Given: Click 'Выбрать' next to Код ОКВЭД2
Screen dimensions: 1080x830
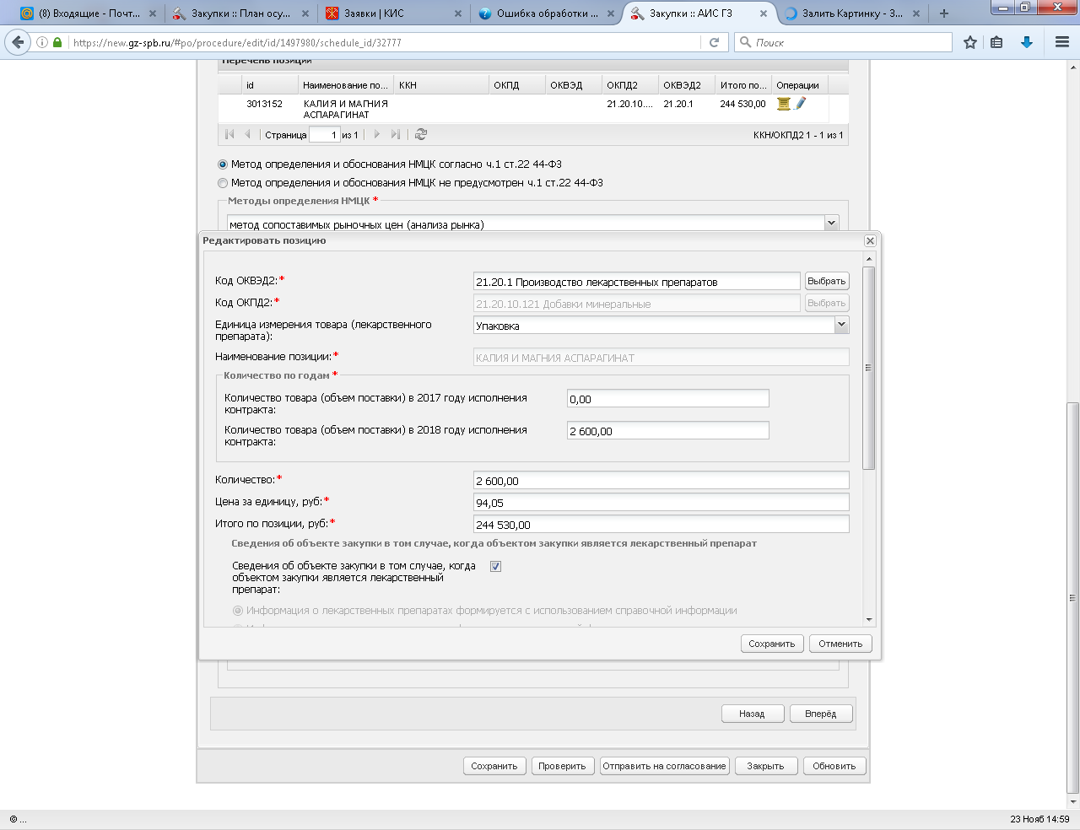Looking at the screenshot, I should [826, 281].
